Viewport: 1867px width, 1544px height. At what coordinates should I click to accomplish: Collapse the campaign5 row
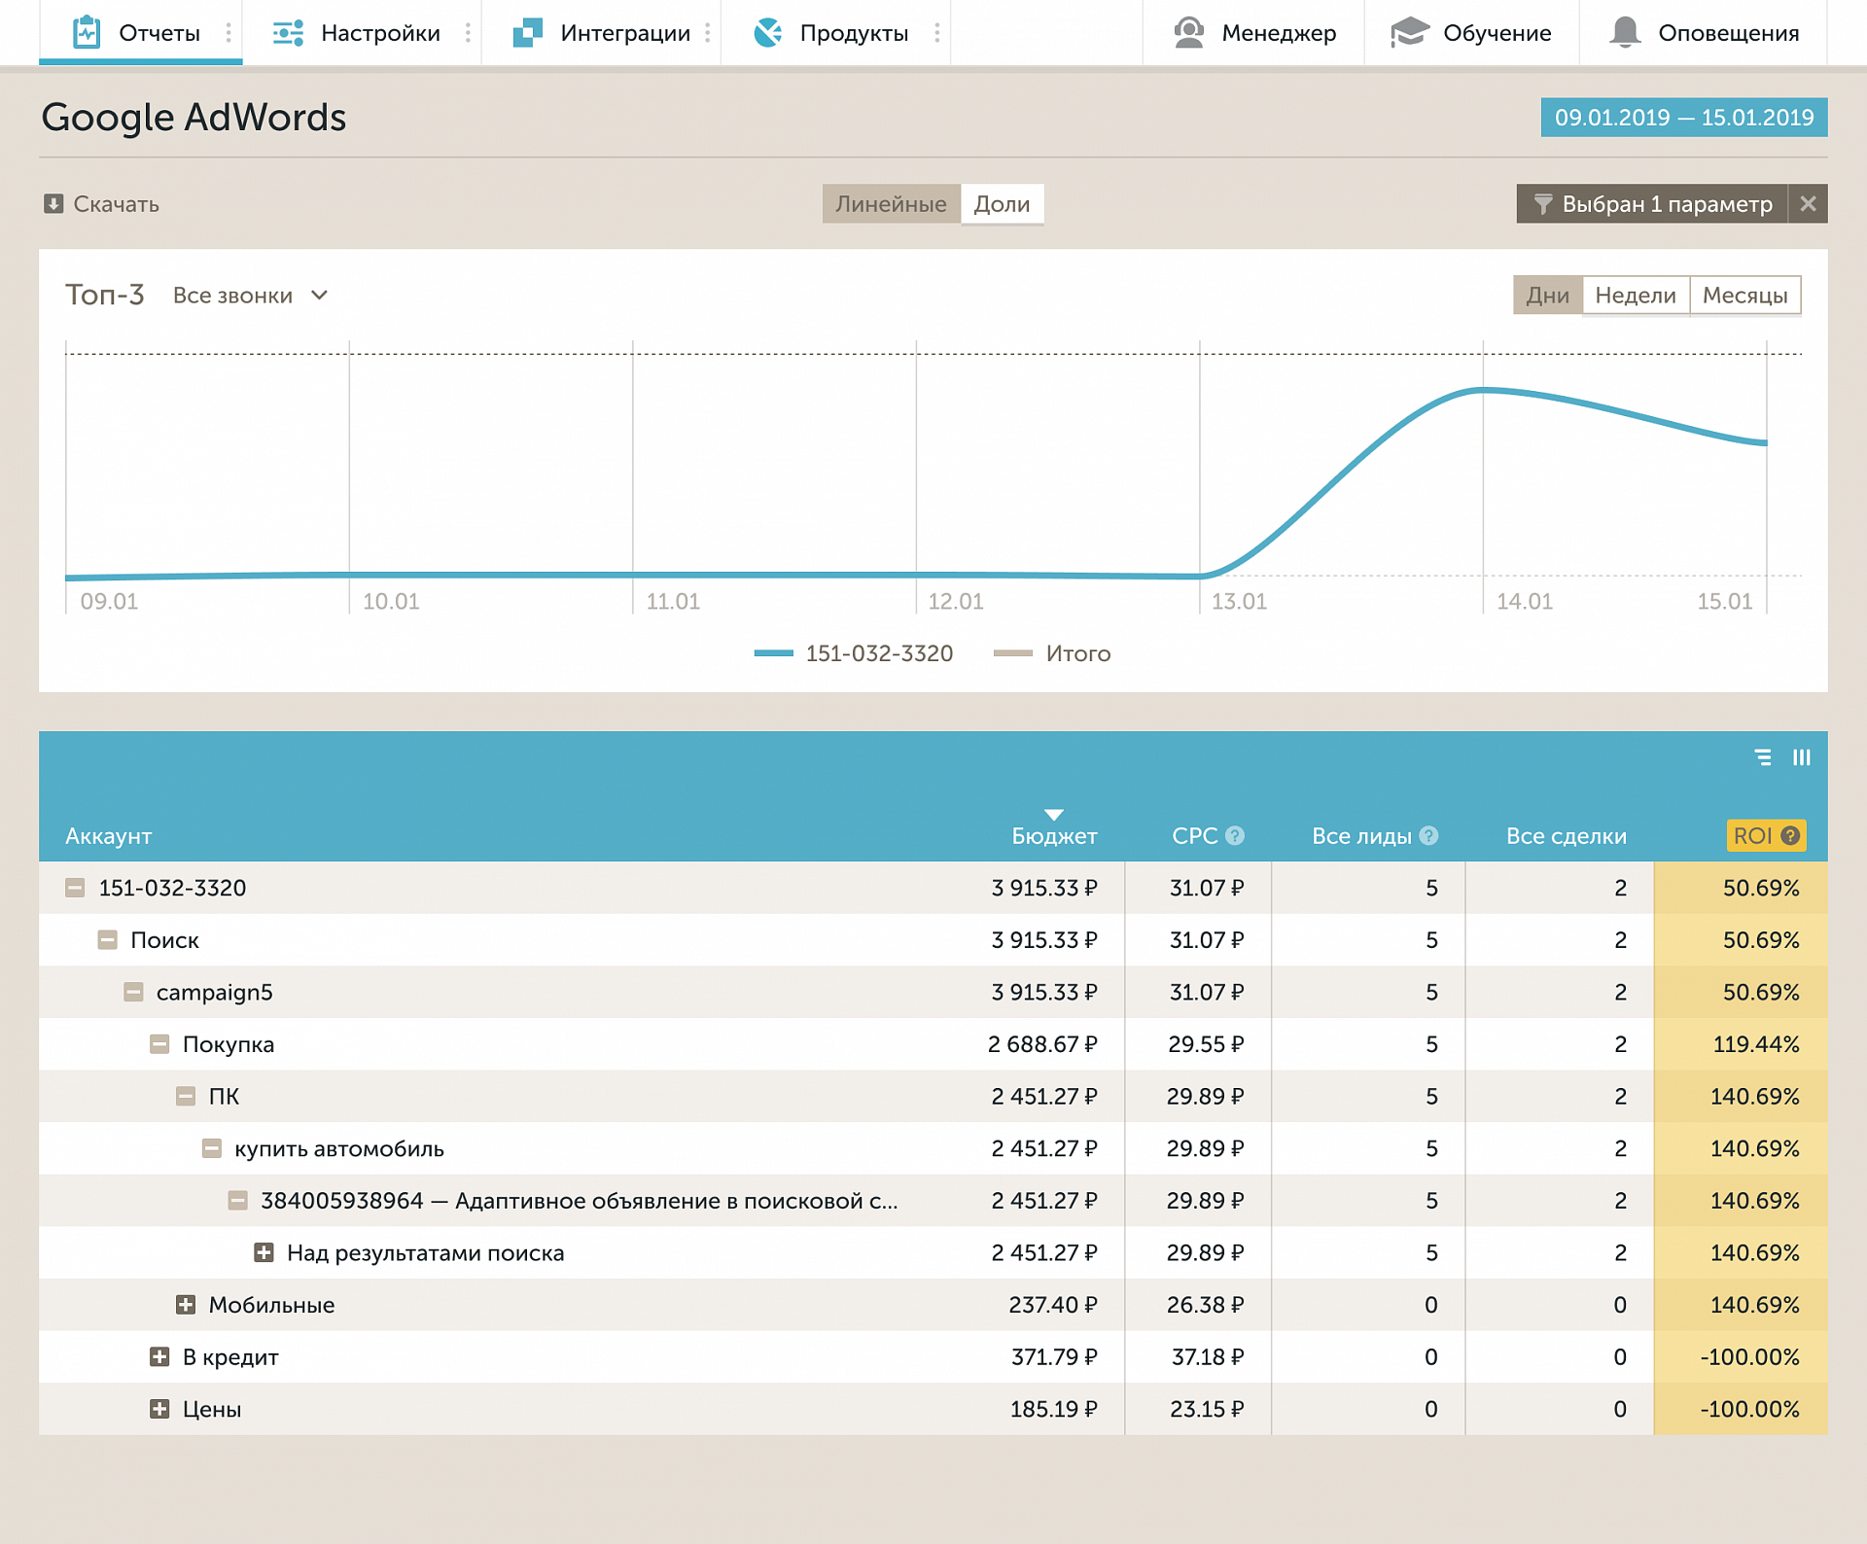[x=134, y=992]
